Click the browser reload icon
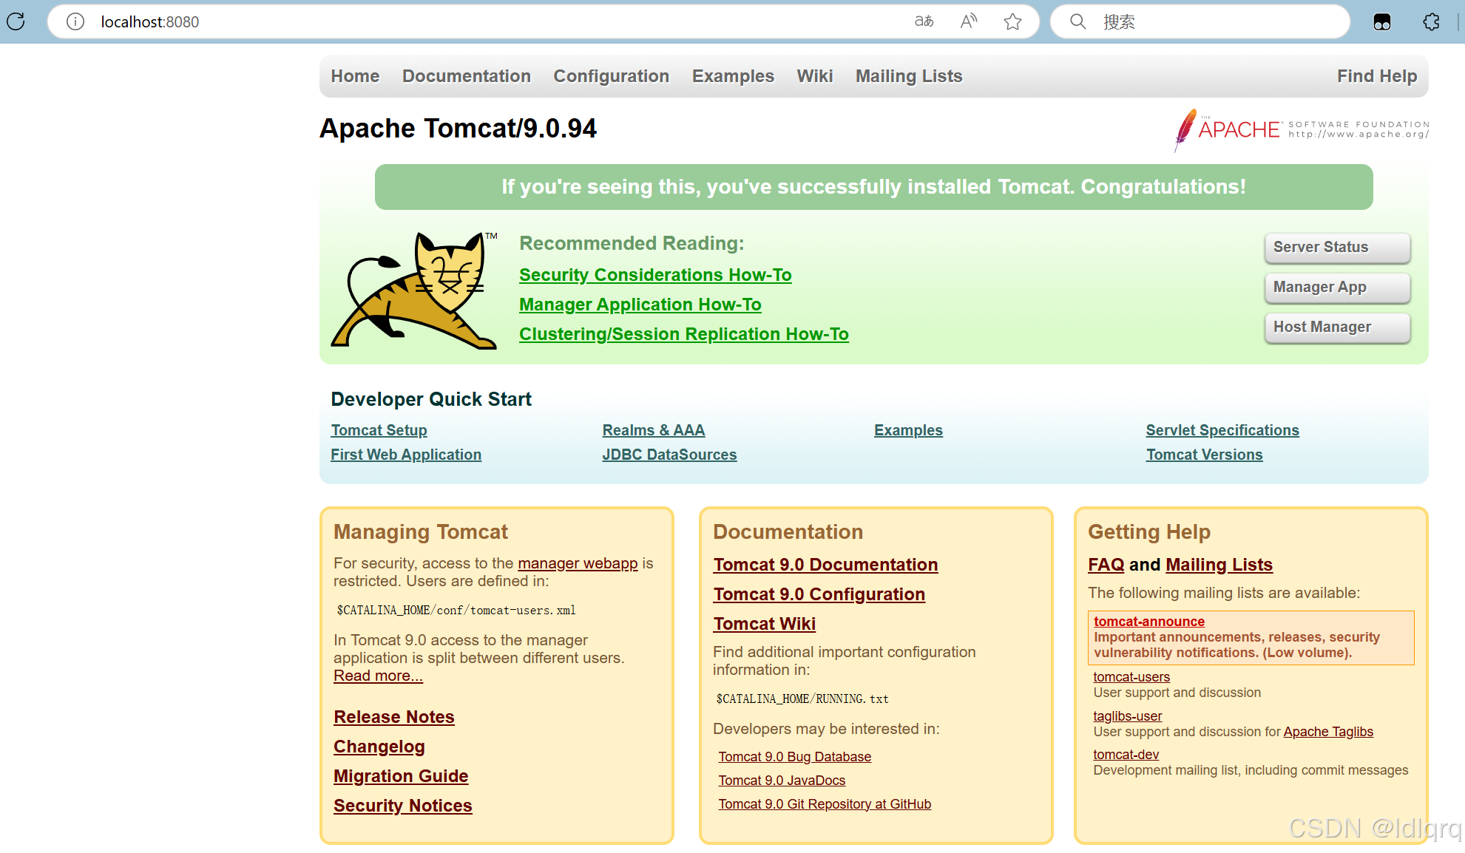 (16, 21)
